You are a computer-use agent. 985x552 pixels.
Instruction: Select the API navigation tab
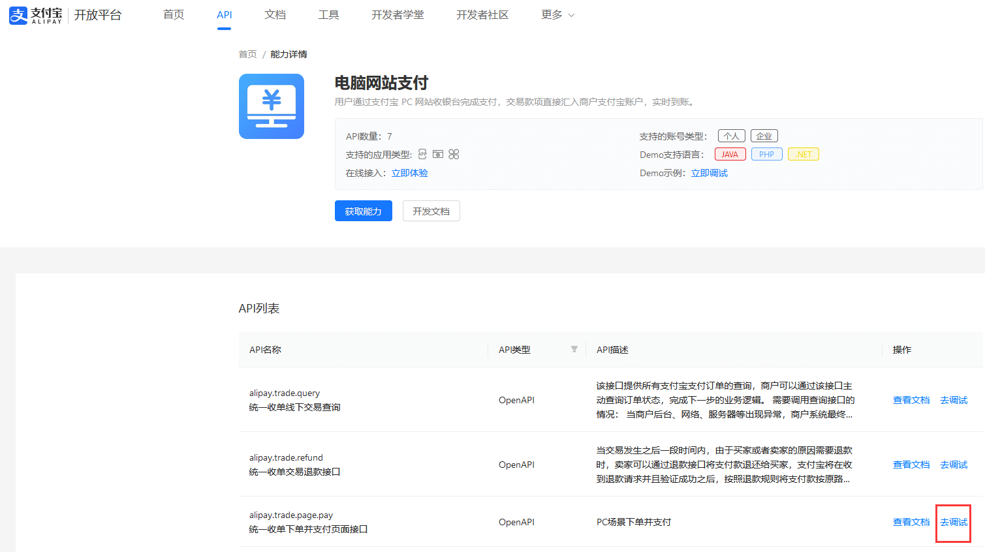point(225,14)
